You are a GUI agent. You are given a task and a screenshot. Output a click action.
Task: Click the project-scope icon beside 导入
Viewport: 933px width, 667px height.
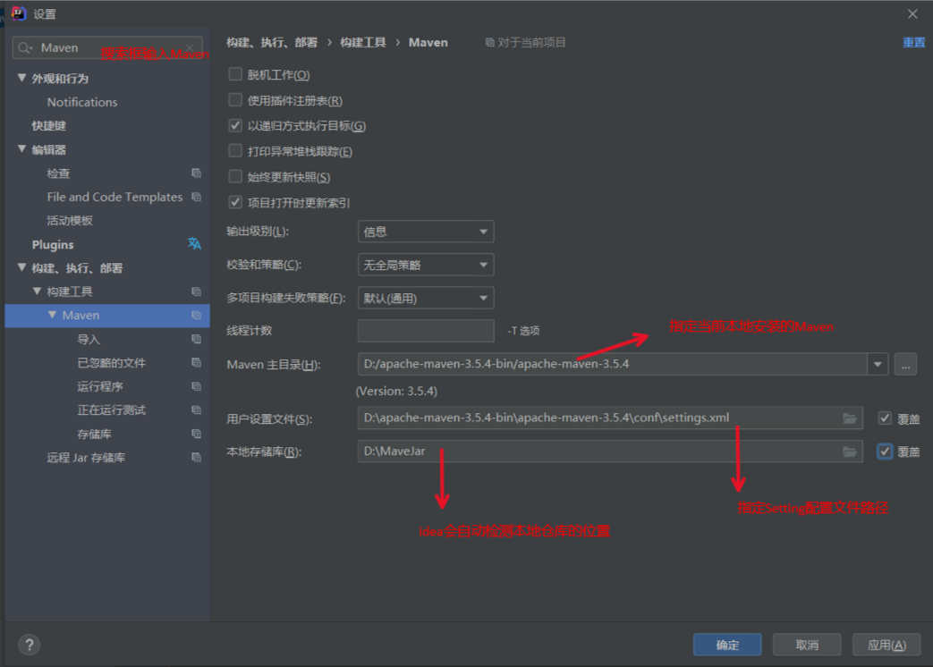point(196,339)
